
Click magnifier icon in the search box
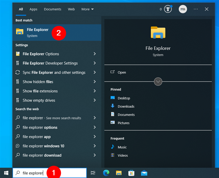click(18, 173)
